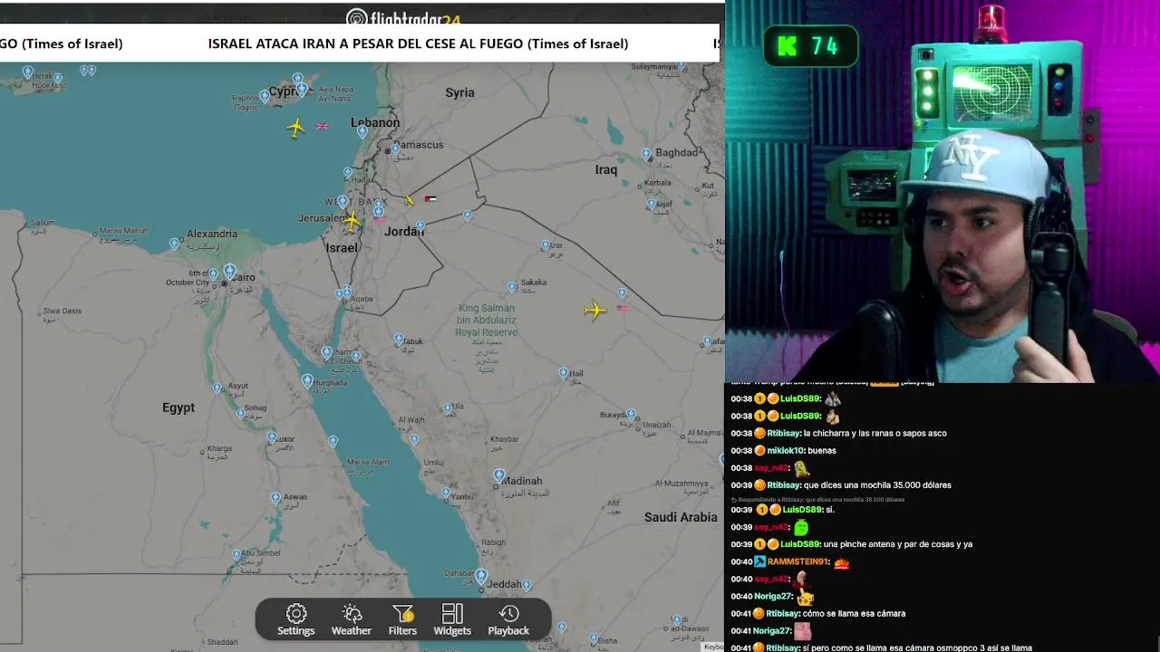Click the Alexandria airport pin
The height and width of the screenshot is (652, 1160).
point(174,244)
